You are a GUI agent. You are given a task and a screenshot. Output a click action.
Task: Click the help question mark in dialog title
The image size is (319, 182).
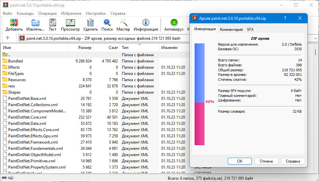[x=285, y=18]
